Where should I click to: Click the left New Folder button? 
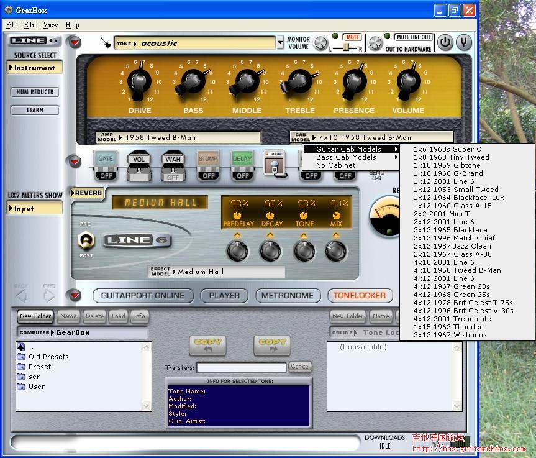coord(35,316)
